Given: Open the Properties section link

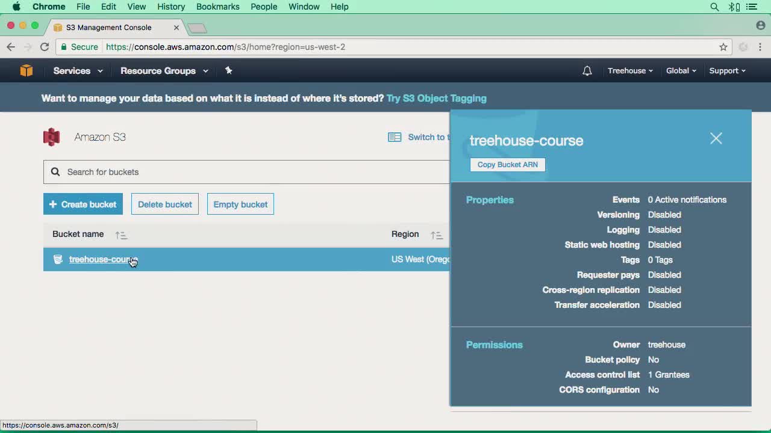Looking at the screenshot, I should click(x=490, y=200).
